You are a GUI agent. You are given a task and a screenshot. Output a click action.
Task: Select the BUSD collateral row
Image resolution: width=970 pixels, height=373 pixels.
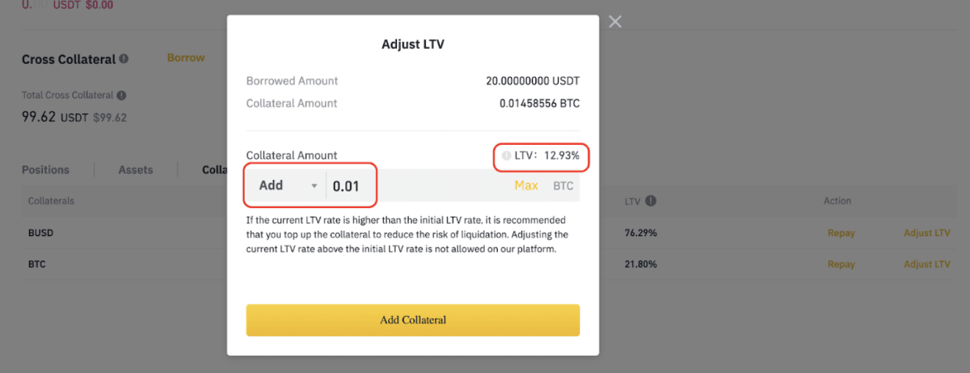coord(488,233)
